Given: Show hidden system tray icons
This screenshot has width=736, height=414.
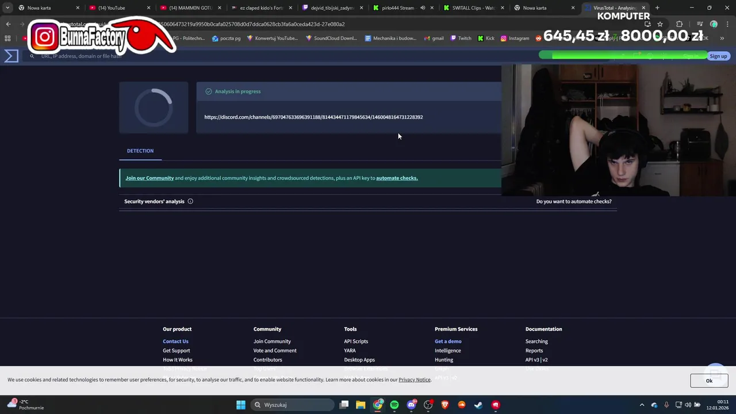Looking at the screenshot, I should (x=642, y=405).
